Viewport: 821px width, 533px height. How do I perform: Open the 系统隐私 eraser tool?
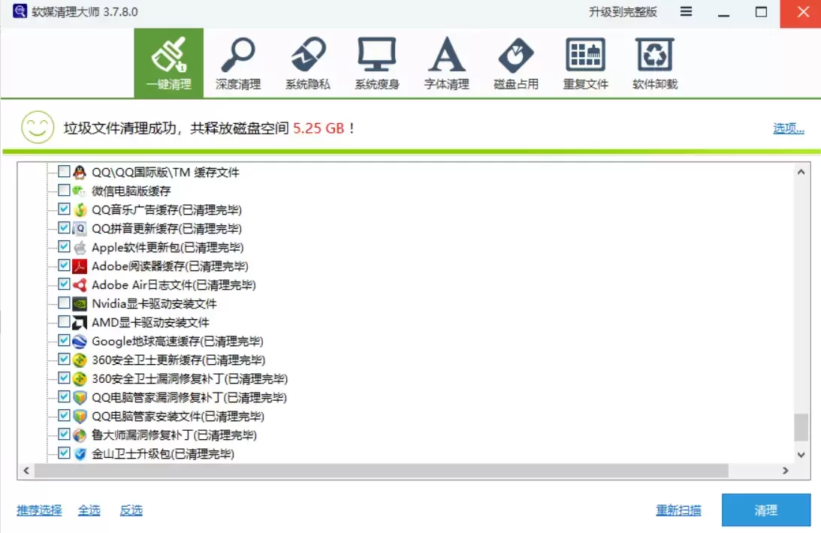click(x=308, y=63)
